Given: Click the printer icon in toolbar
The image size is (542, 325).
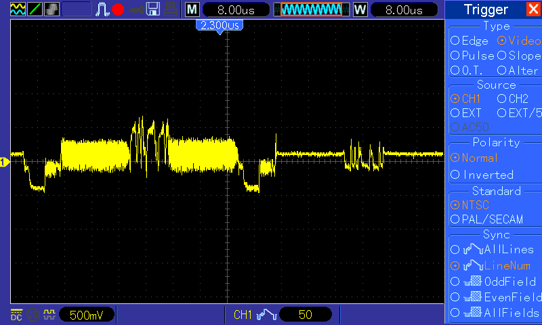Looking at the screenshot, I should pos(170,9).
